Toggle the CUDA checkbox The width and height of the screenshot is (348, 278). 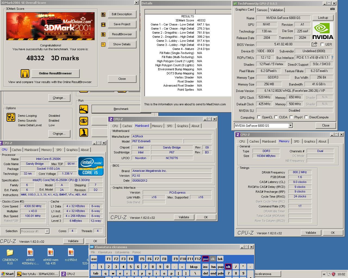tap(276, 117)
